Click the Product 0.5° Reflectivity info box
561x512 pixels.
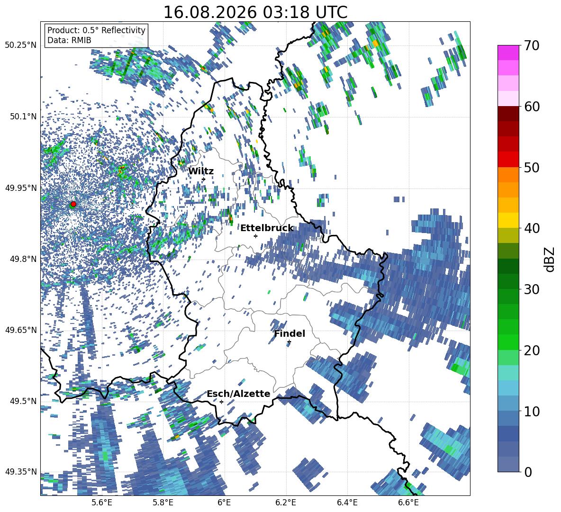pyautogui.click(x=96, y=35)
